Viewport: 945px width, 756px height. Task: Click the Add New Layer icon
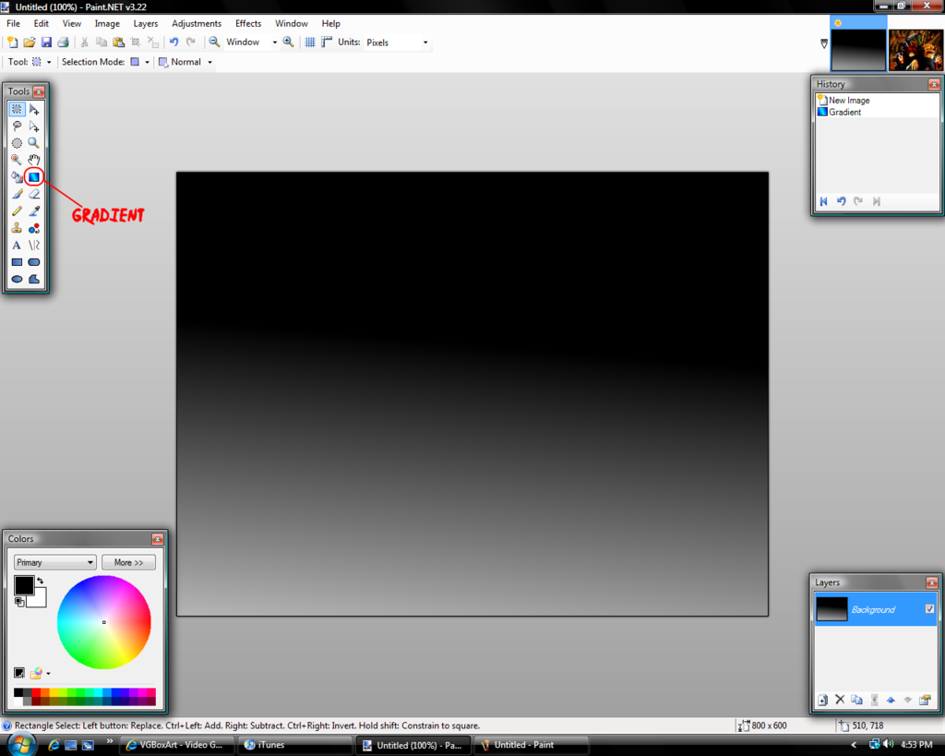pos(822,700)
